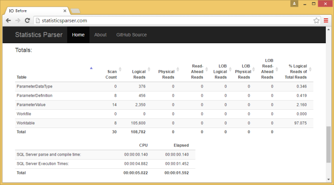
Task: Click the 108,782 total logical reads
Action: 138,132
